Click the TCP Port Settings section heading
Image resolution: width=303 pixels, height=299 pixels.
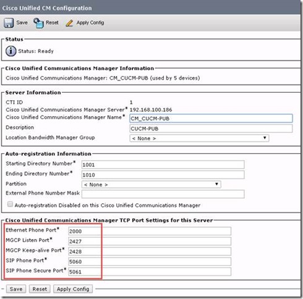click(109, 220)
